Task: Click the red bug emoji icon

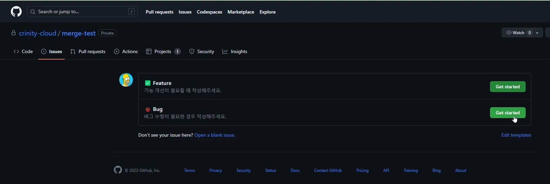Action: (x=148, y=109)
